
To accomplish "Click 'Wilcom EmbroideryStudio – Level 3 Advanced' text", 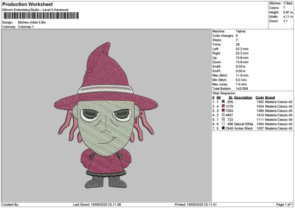I will click(35, 10).
